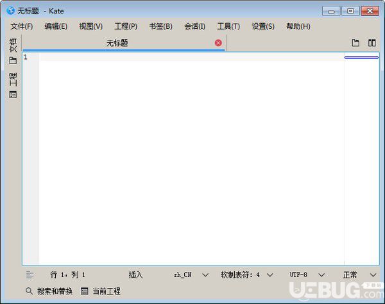
Task: Close the 无标题 tab with red X
Action: click(x=218, y=43)
